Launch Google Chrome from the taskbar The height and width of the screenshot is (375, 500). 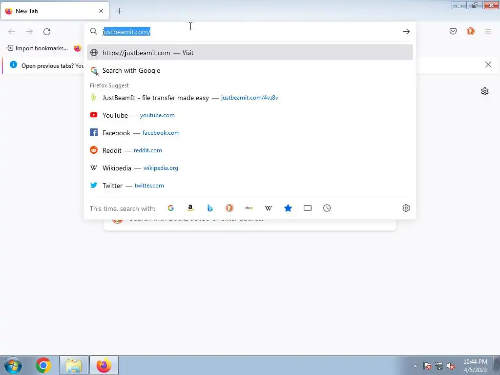point(43,365)
